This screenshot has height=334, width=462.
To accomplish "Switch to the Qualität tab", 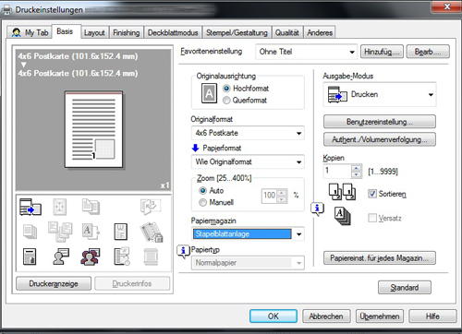I will point(287,32).
